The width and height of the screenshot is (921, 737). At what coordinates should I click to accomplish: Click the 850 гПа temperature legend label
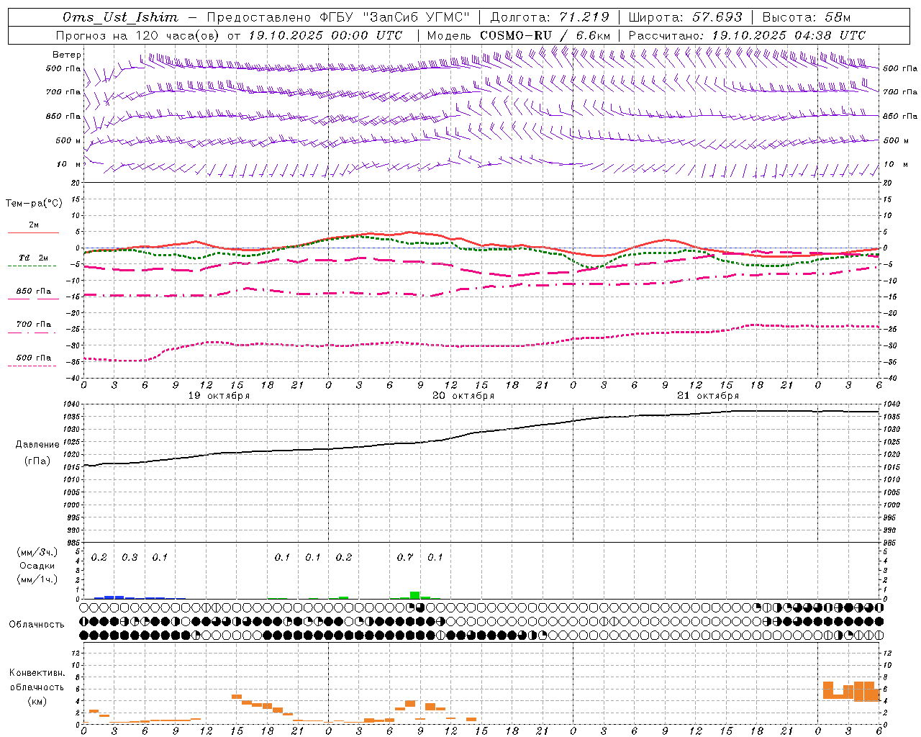[33, 291]
